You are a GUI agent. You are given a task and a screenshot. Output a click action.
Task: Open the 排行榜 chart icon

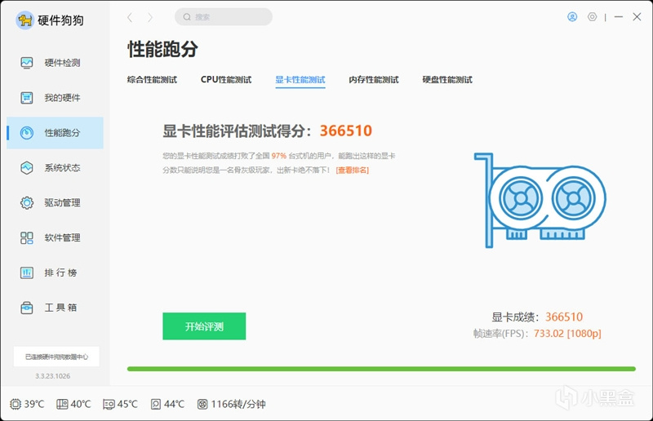[x=27, y=273]
